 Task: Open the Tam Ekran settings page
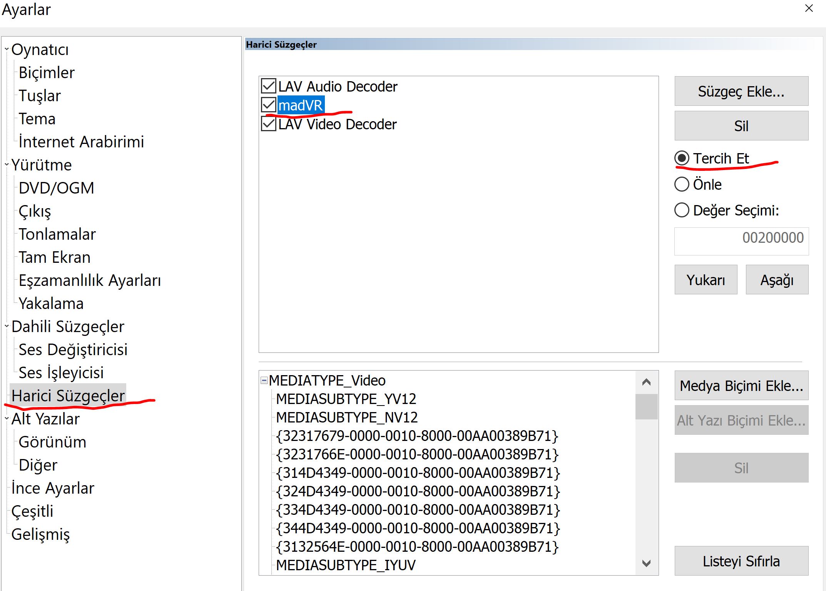tap(55, 257)
